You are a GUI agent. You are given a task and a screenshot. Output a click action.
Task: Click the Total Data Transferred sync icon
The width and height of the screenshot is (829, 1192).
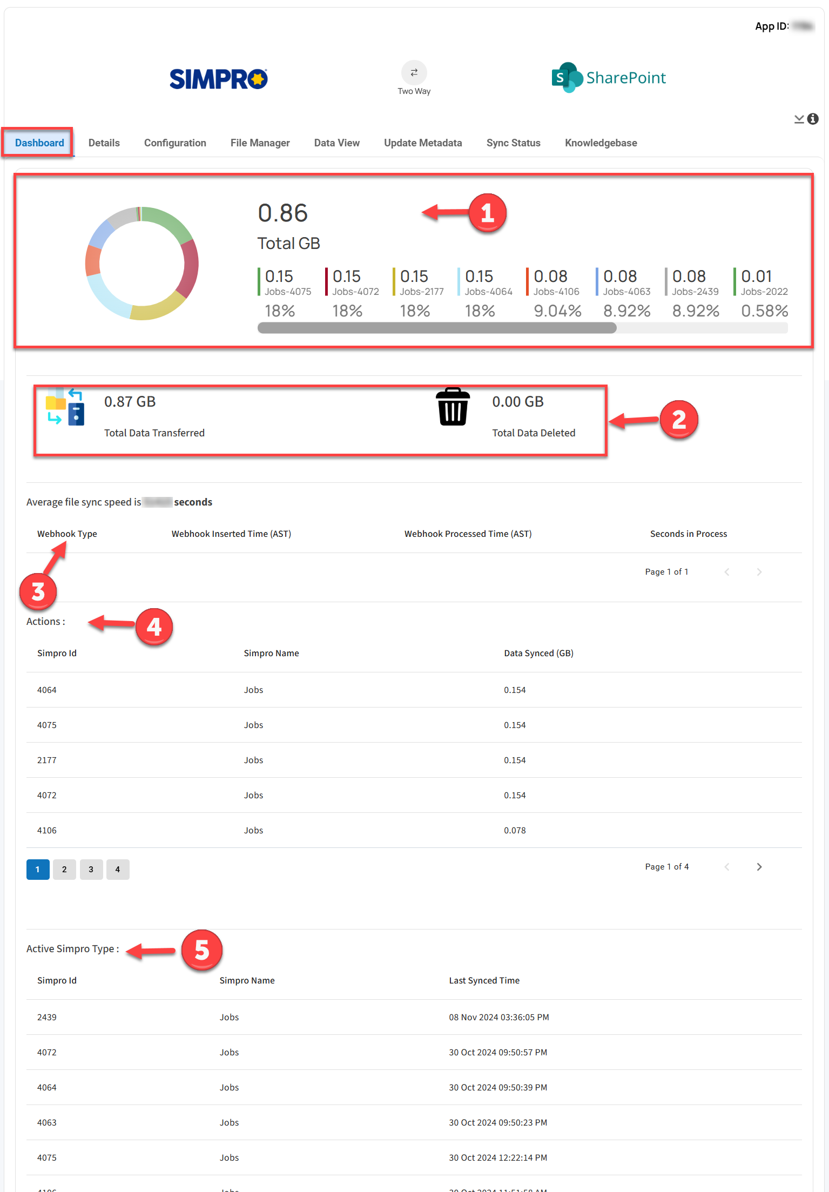click(x=65, y=407)
